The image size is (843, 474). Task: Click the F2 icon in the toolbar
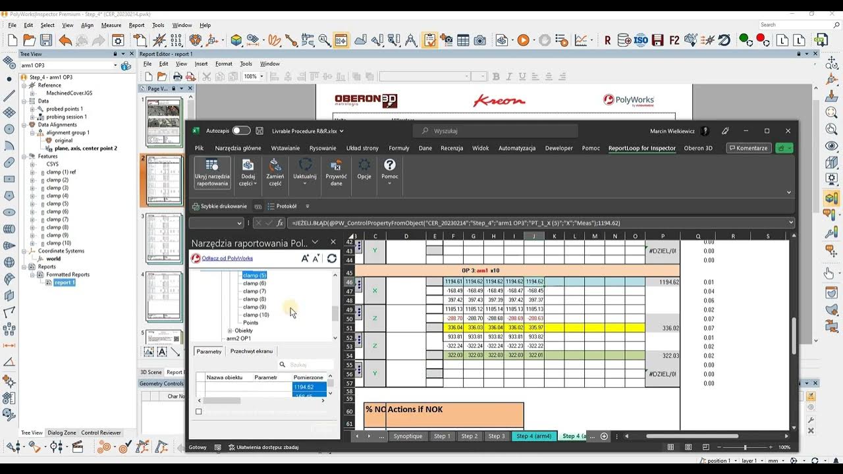674,40
